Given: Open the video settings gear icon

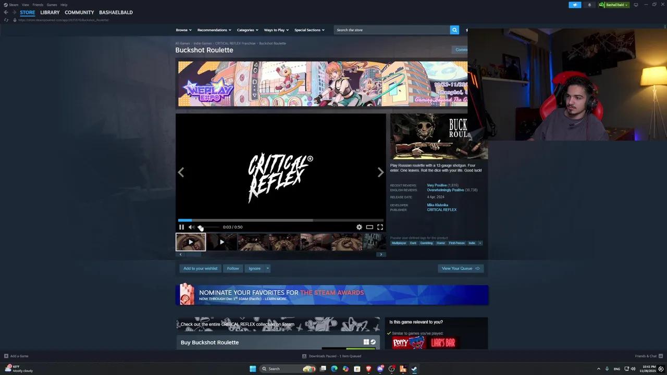Looking at the screenshot, I should [359, 227].
